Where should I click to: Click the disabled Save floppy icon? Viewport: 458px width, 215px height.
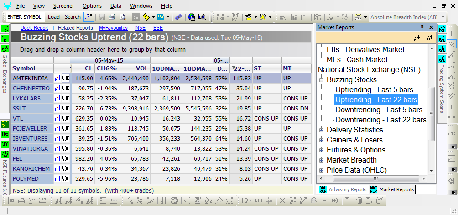click(102, 17)
